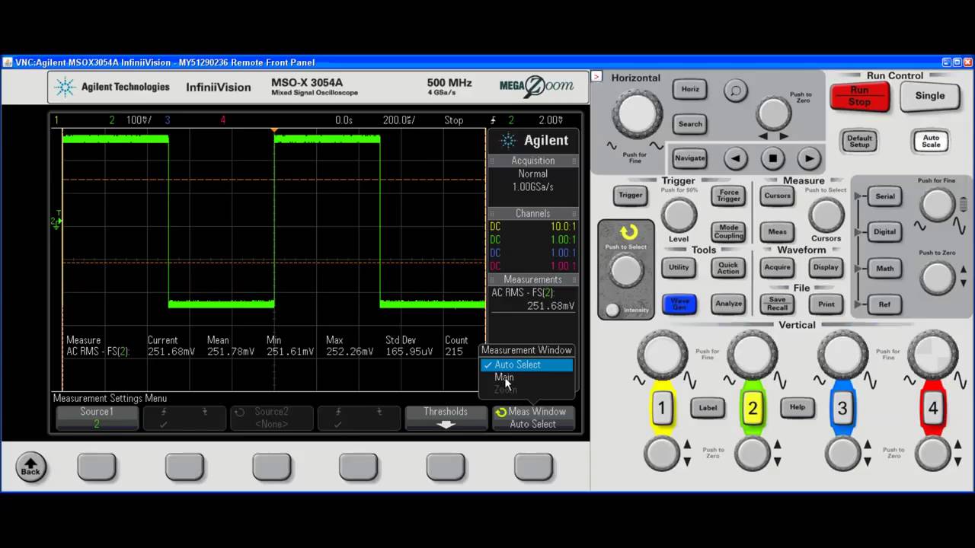Viewport: 975px width, 548px height.
Task: Click the horizontal time scale knob
Action: pos(637,113)
